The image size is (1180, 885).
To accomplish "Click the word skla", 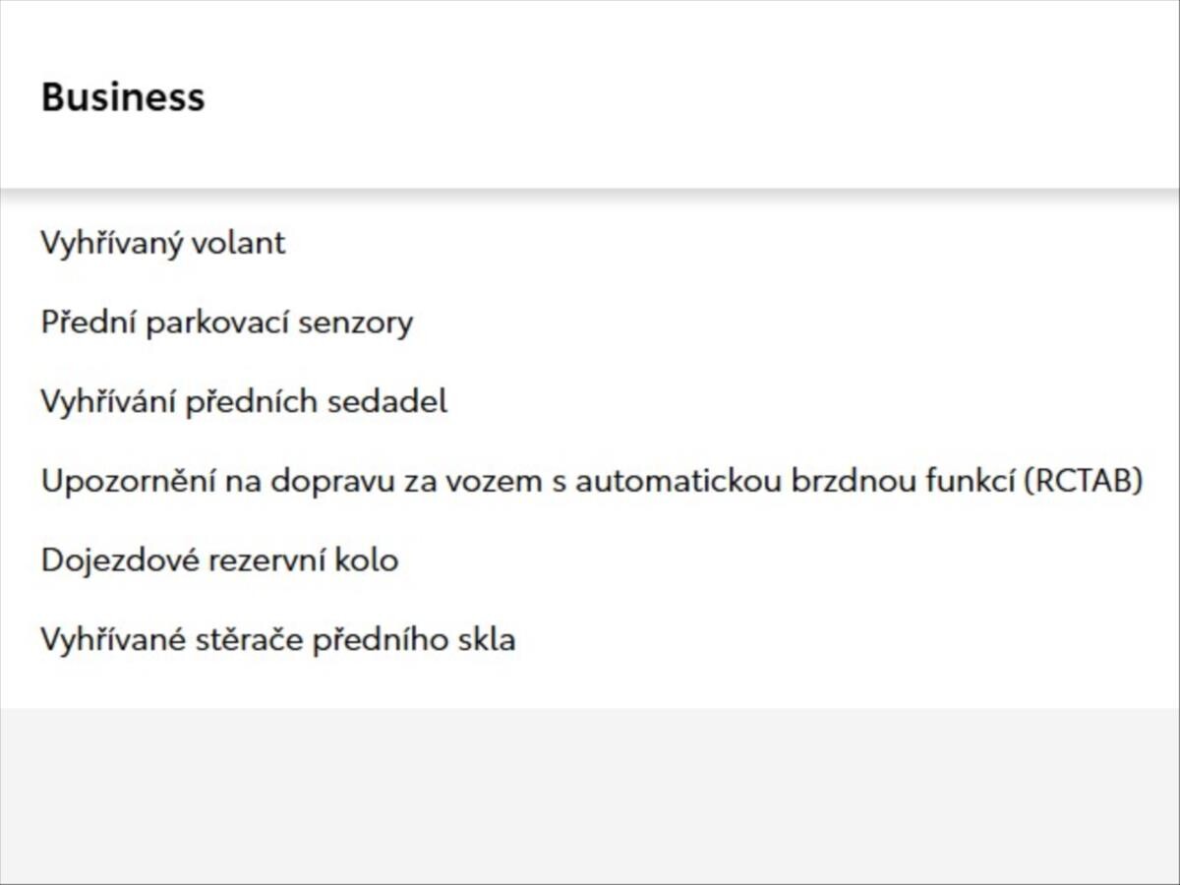I will point(487,641).
